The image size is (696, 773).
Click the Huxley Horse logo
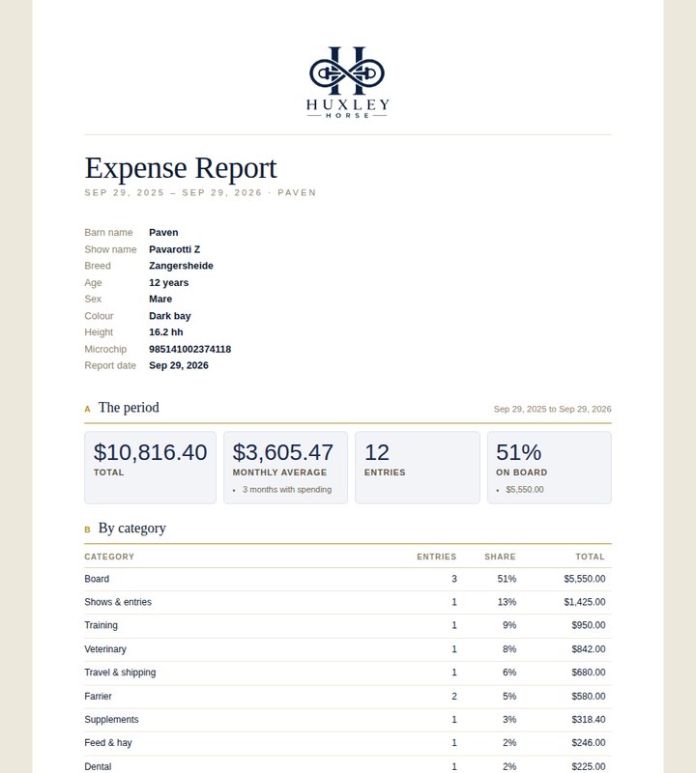(x=348, y=82)
